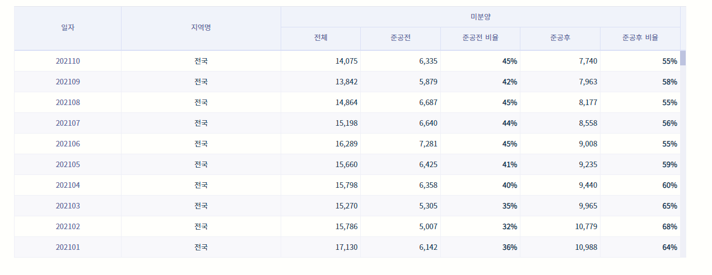
Task: Select date cell 202108
Action: click(x=68, y=102)
